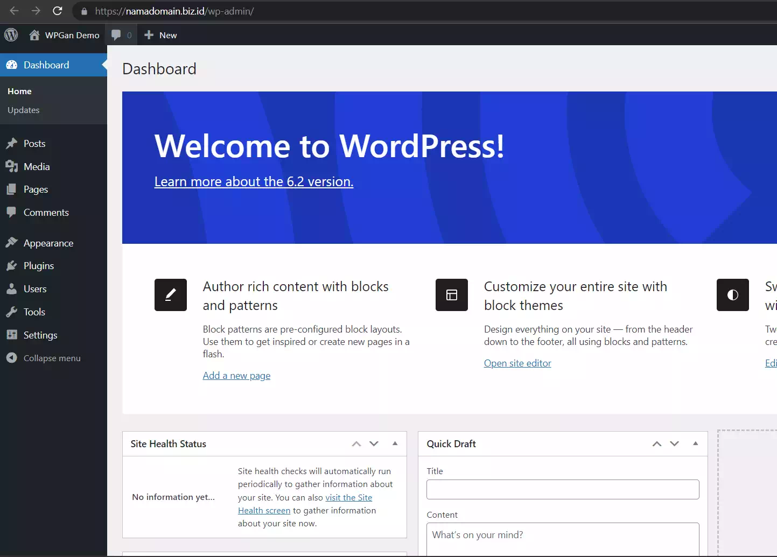This screenshot has width=777, height=557.
Task: Click Site Health Status heading
Action: pos(169,444)
